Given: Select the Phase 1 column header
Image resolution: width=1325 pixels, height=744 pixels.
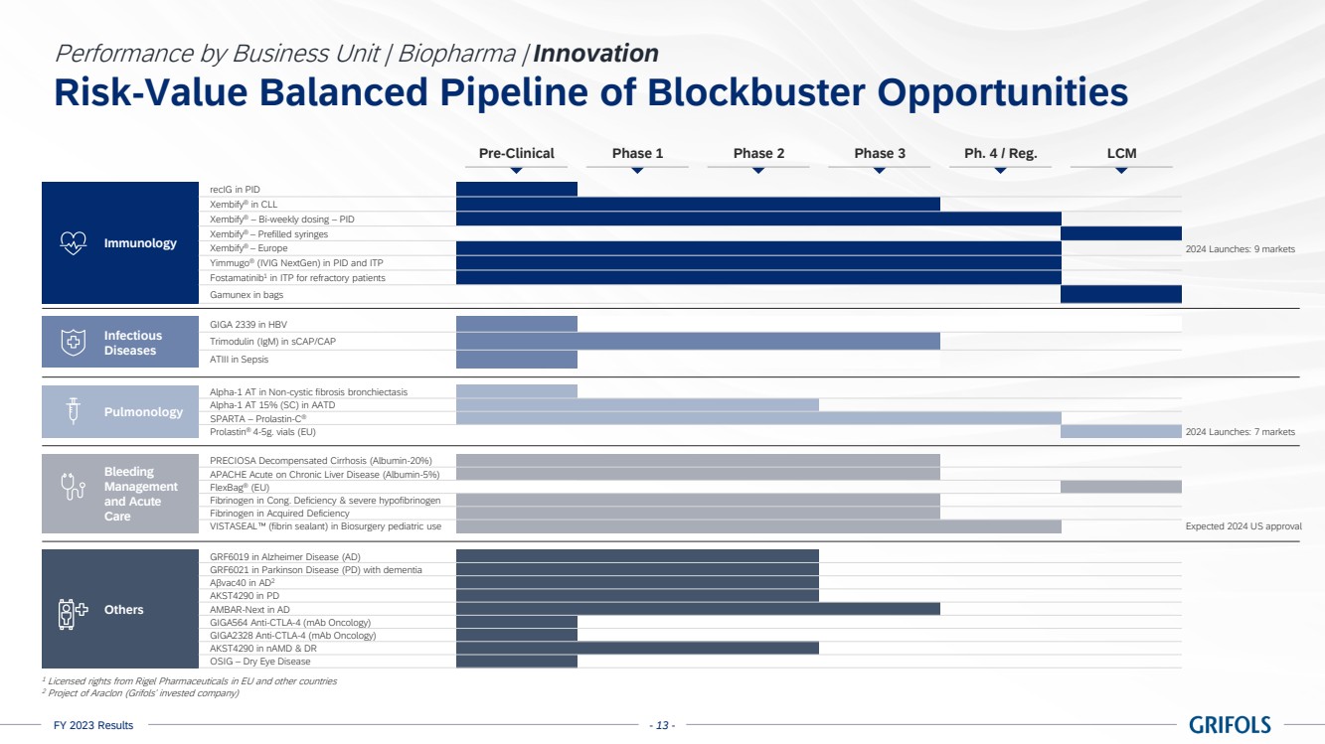Looking at the screenshot, I should 638,153.
